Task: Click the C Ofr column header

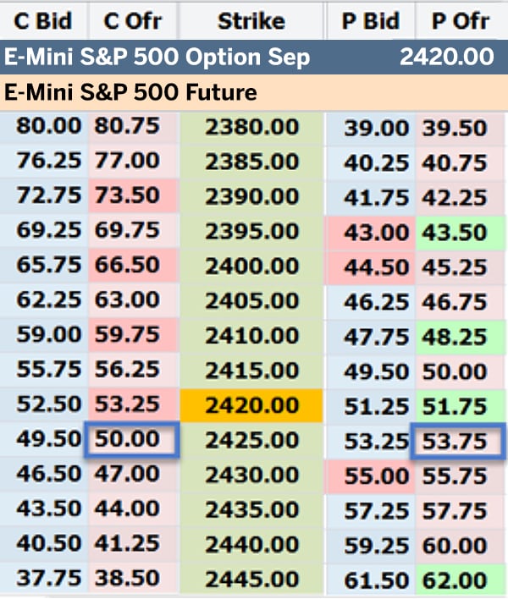Action: [x=132, y=20]
